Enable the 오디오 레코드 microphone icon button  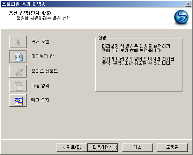[x=18, y=71]
